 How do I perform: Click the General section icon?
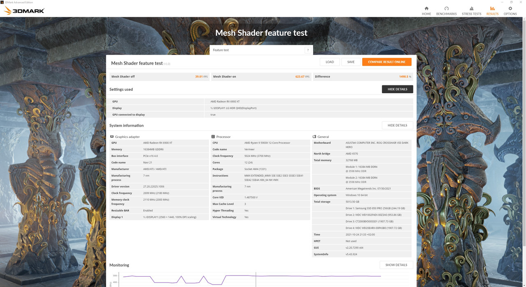click(314, 137)
